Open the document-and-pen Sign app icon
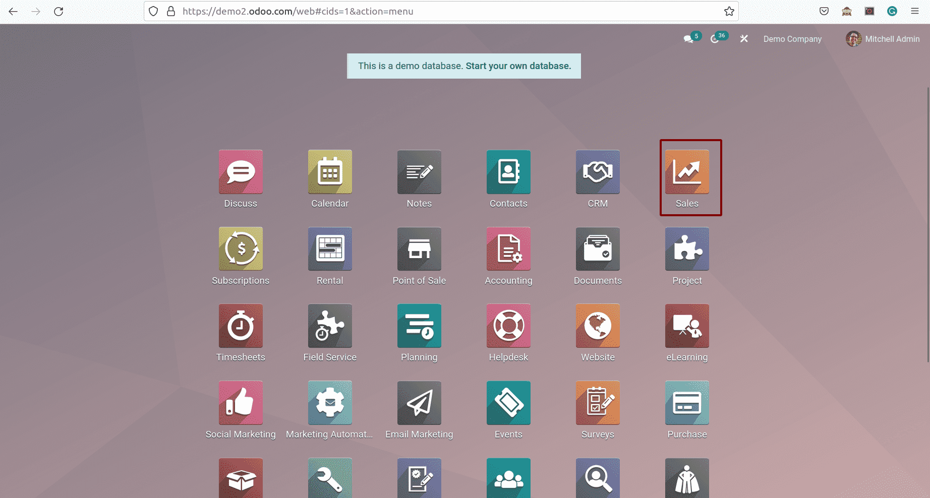 point(419,478)
